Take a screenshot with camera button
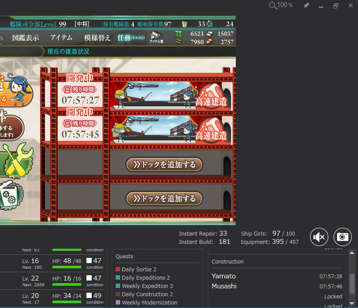Viewport: 358px width, 308px height. (342, 237)
